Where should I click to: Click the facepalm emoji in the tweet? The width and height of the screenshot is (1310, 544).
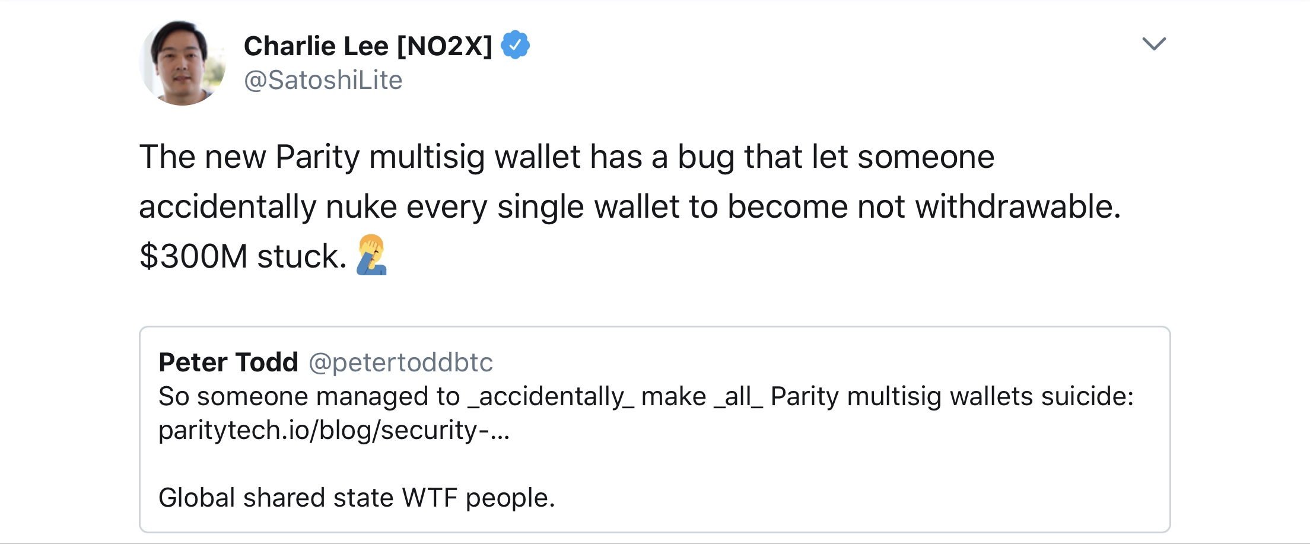[x=371, y=256]
